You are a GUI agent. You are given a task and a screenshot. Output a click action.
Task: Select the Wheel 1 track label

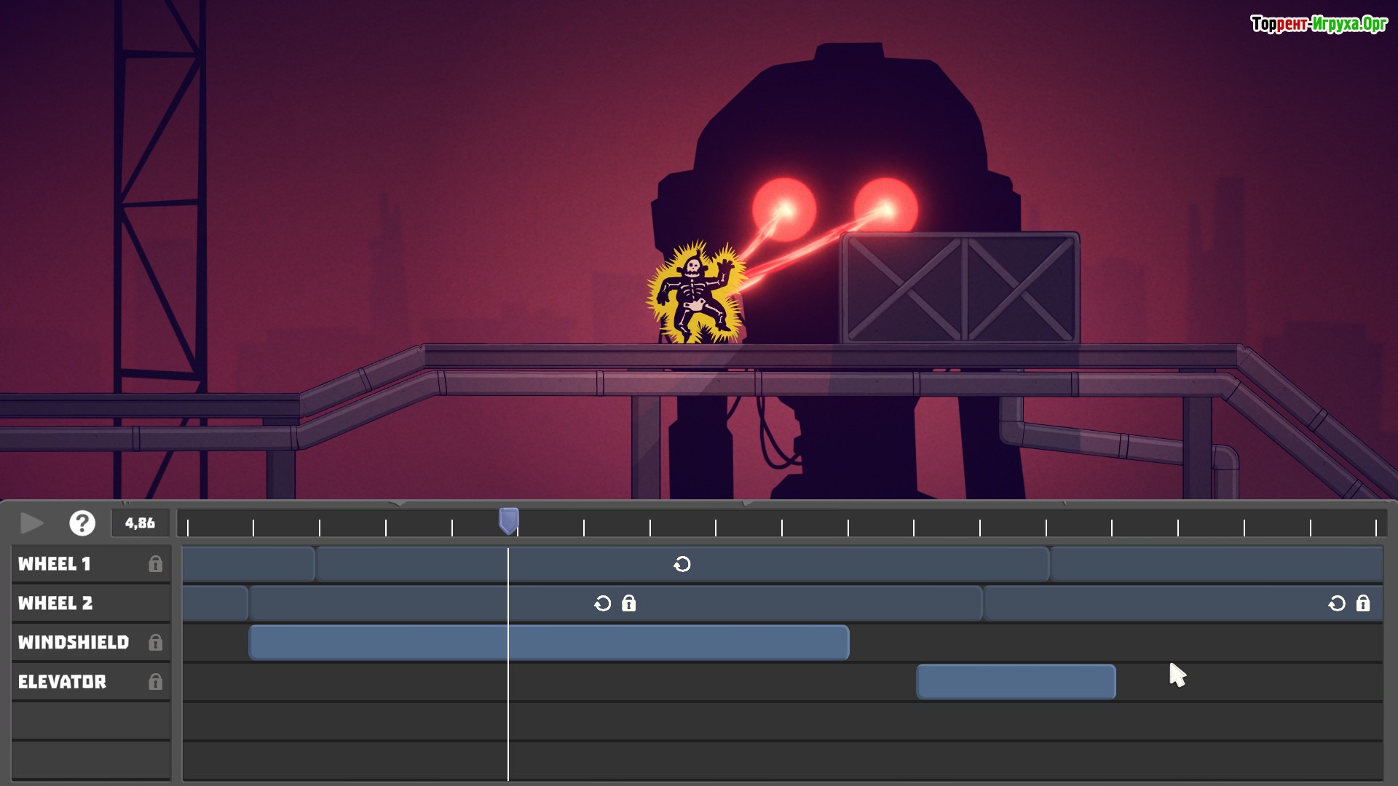tap(55, 564)
